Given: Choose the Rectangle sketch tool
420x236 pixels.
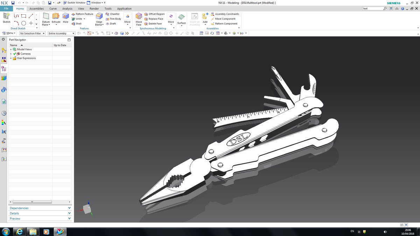Looking at the screenshot, I should tap(23, 16).
